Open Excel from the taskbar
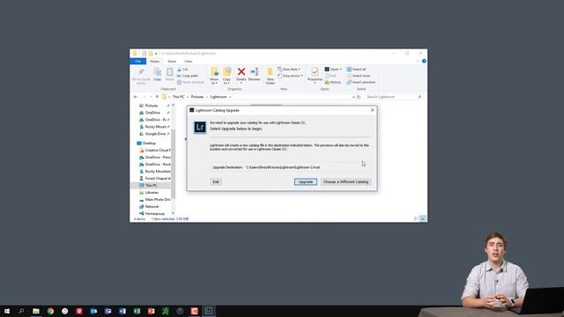 tap(137, 311)
